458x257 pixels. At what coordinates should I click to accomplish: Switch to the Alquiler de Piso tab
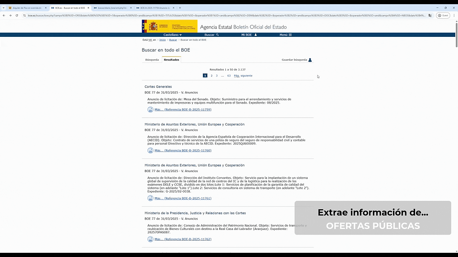(27, 8)
